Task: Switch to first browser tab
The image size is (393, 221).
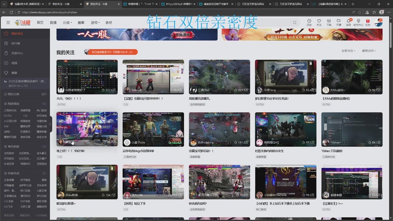Action: pyautogui.click(x=27, y=4)
